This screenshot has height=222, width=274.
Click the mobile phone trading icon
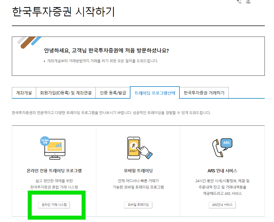[140, 148]
